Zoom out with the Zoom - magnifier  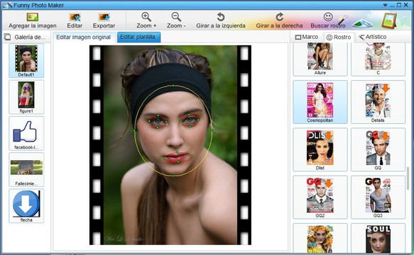pos(176,17)
